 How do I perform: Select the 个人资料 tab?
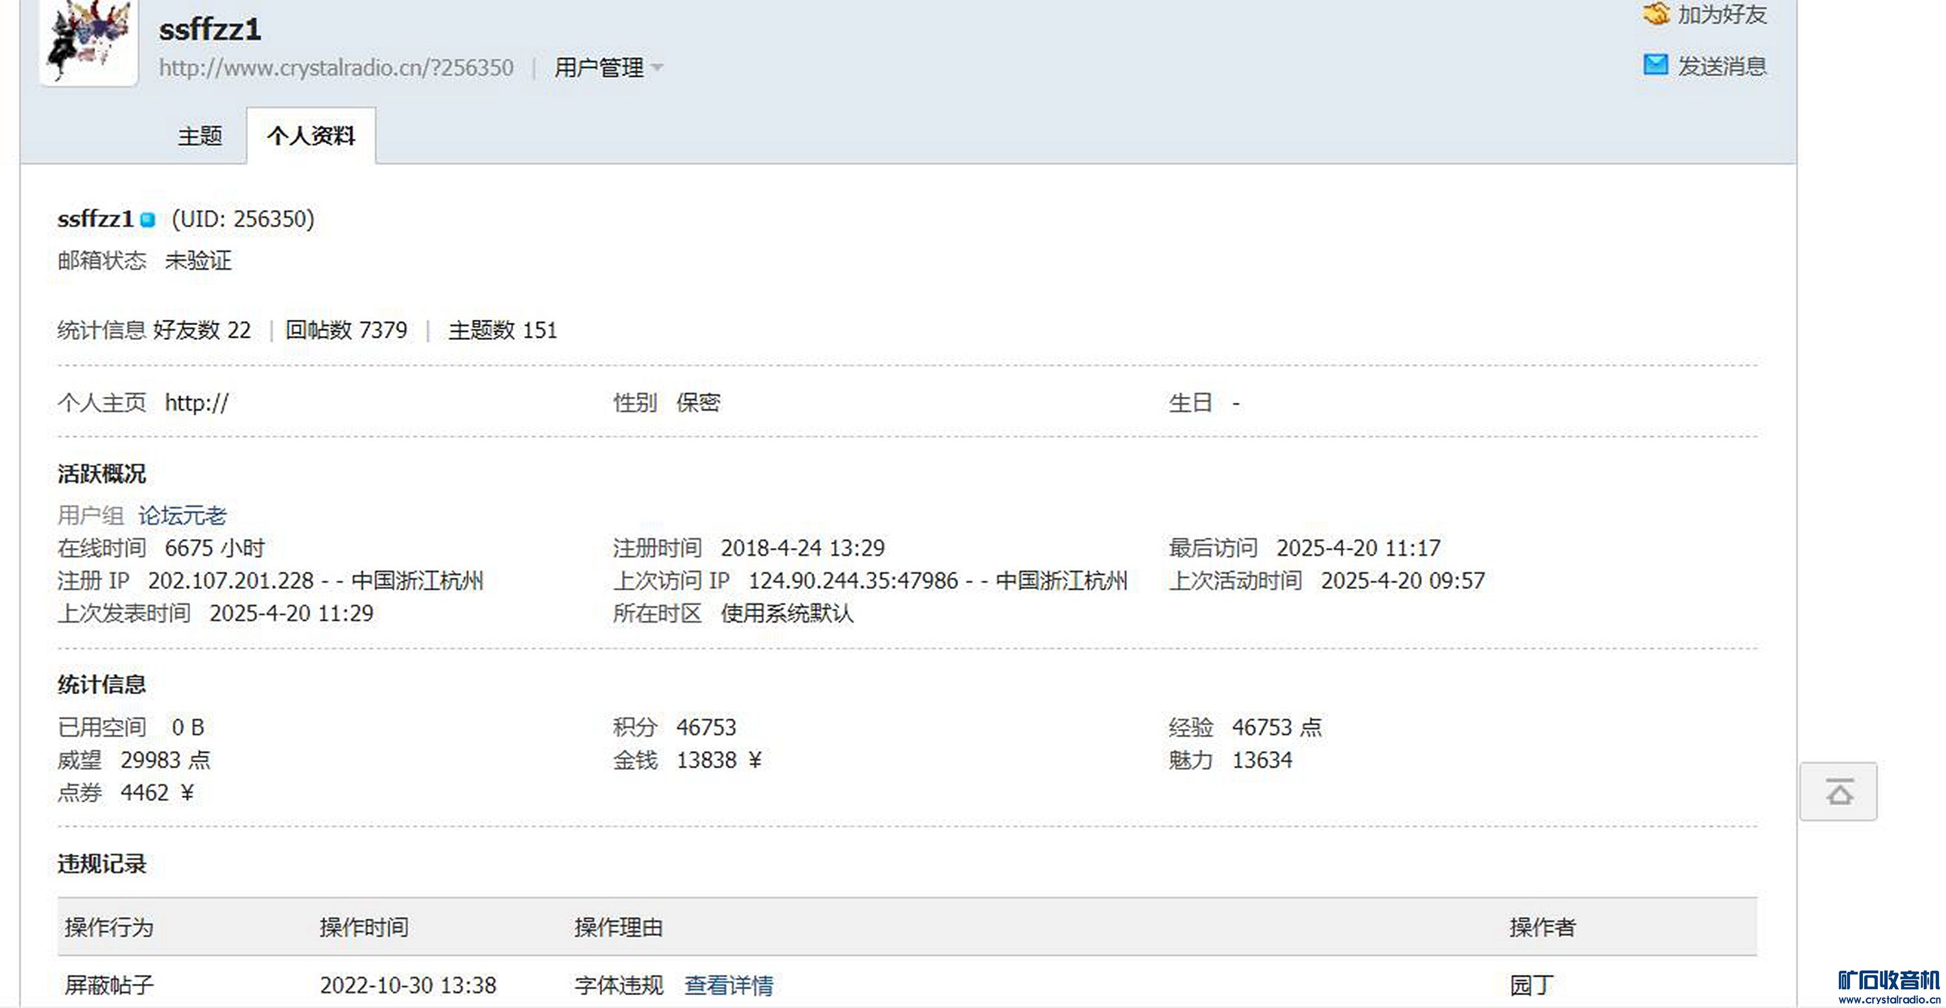[311, 136]
